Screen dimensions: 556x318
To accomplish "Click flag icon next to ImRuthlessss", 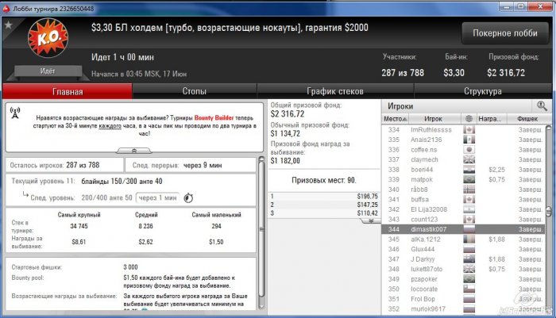I will tap(469, 129).
